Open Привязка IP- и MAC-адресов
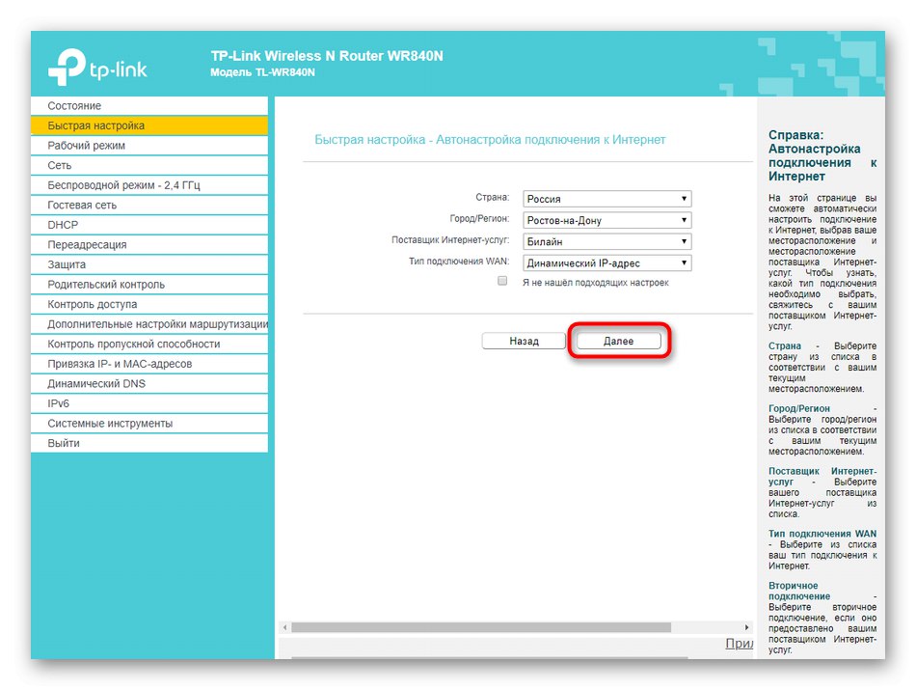Viewport: 916px width, 690px height. click(x=149, y=364)
